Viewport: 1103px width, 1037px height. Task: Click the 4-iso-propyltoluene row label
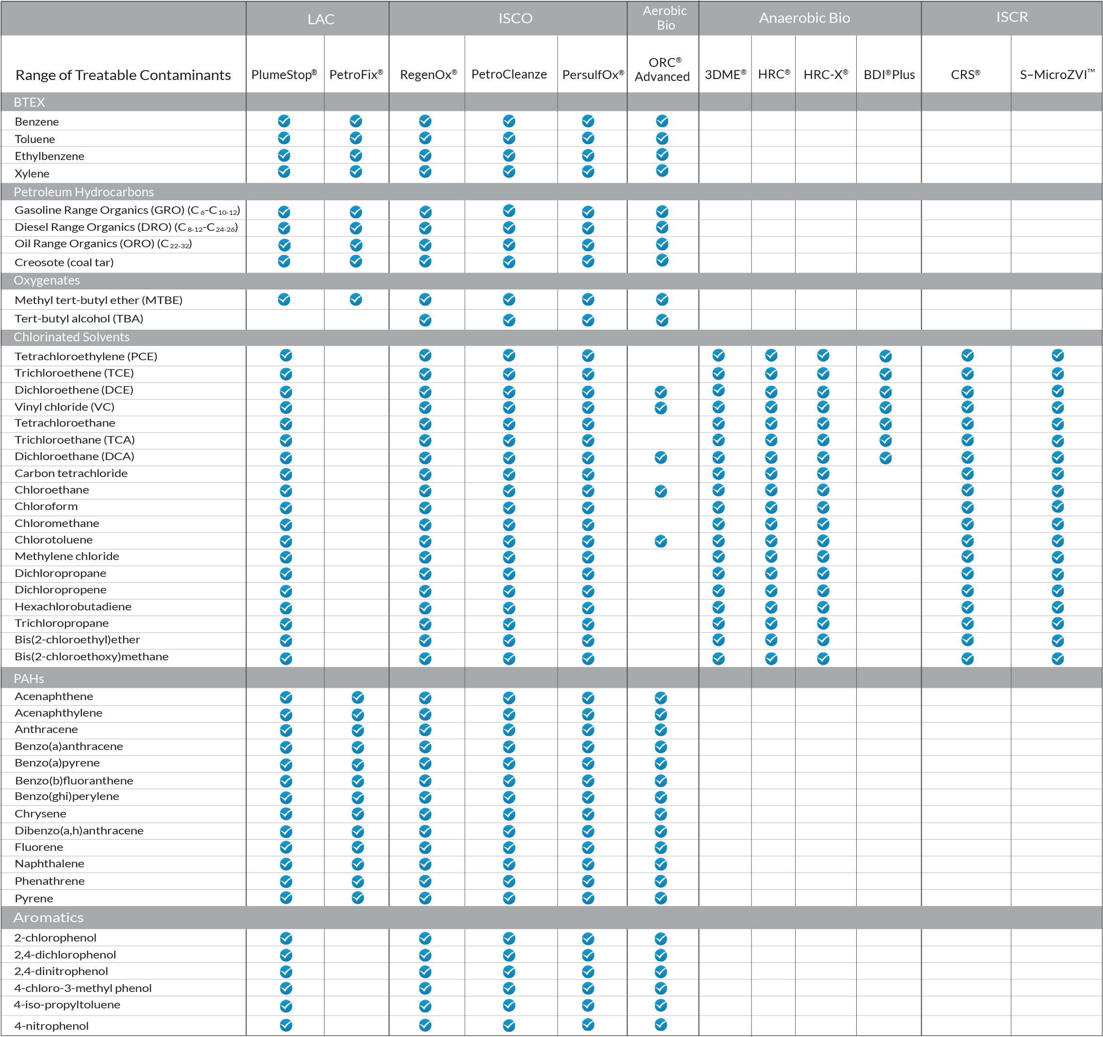[67, 1005]
